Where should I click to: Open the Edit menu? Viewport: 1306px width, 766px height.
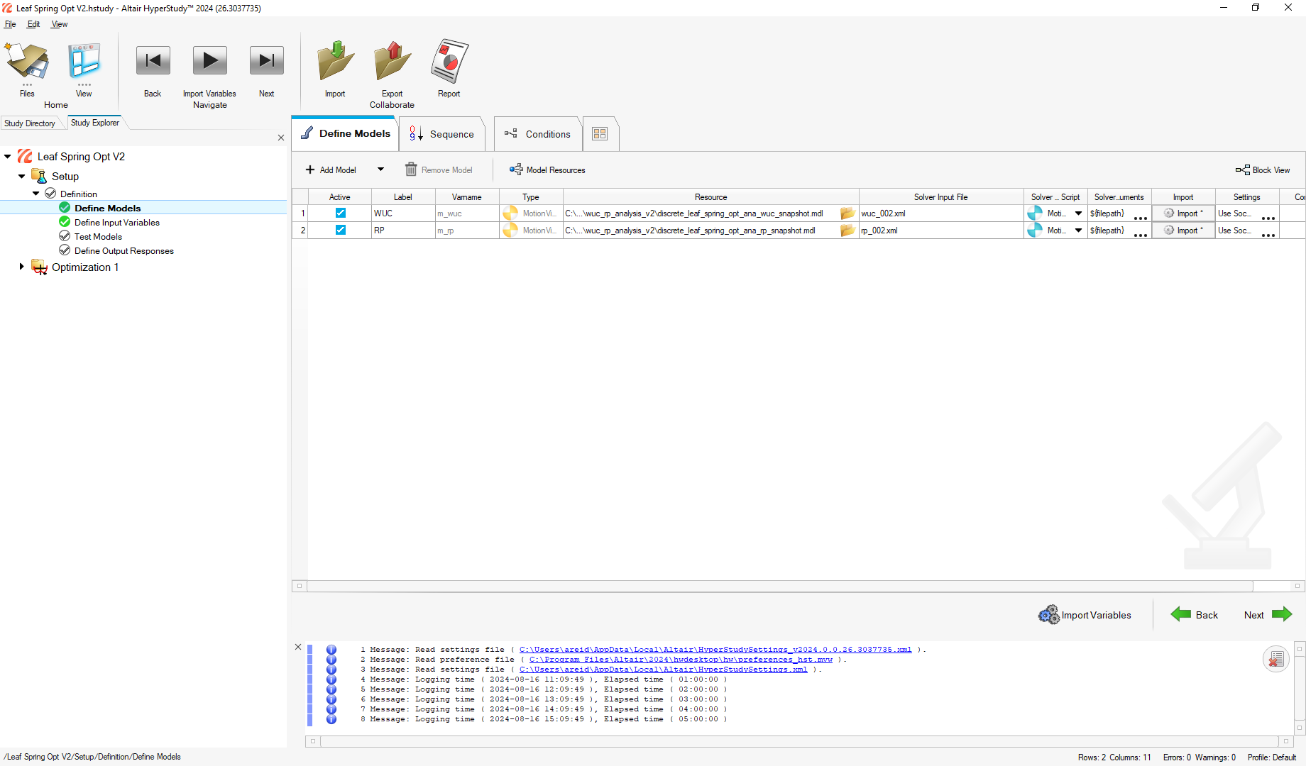pos(33,24)
